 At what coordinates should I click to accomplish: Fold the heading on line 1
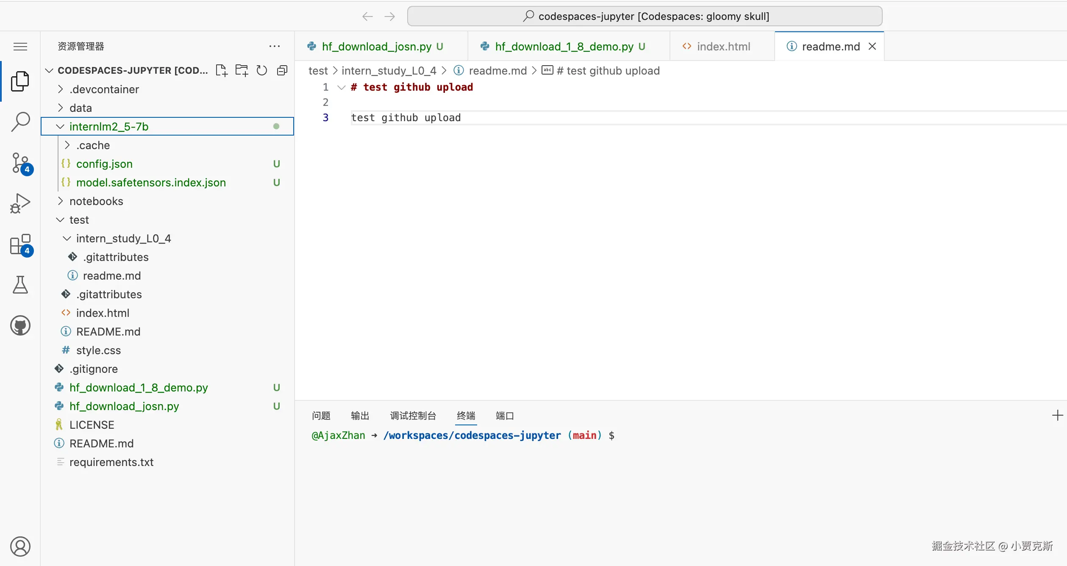pyautogui.click(x=341, y=87)
